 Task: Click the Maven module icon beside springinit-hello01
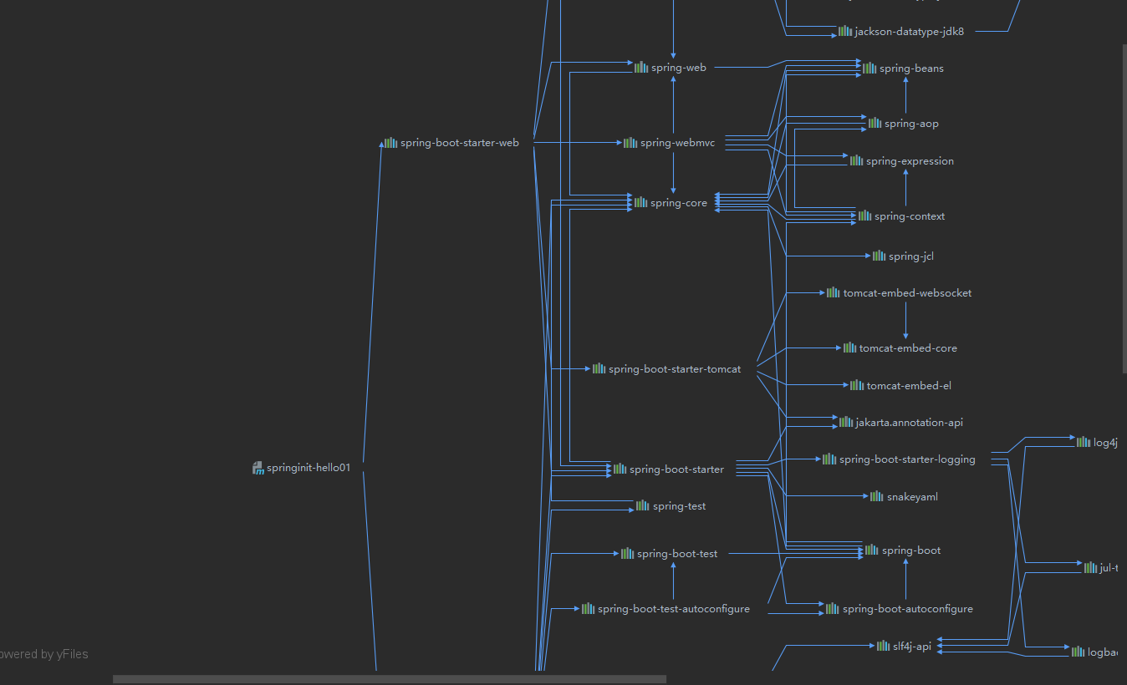(258, 468)
